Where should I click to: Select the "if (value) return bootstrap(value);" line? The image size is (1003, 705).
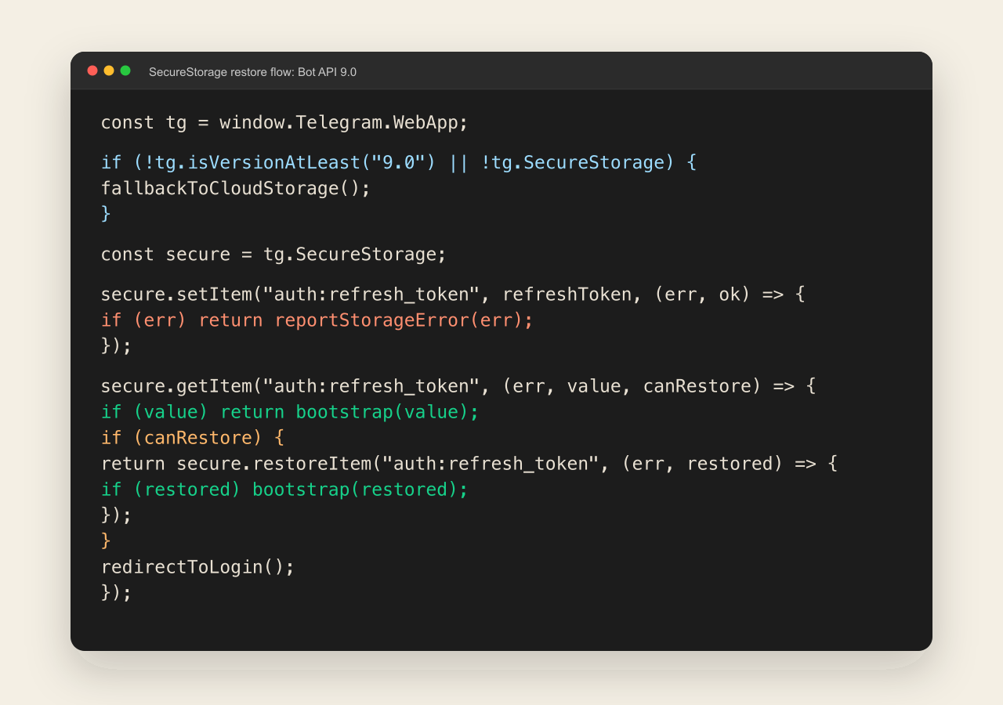pyautogui.click(x=290, y=411)
